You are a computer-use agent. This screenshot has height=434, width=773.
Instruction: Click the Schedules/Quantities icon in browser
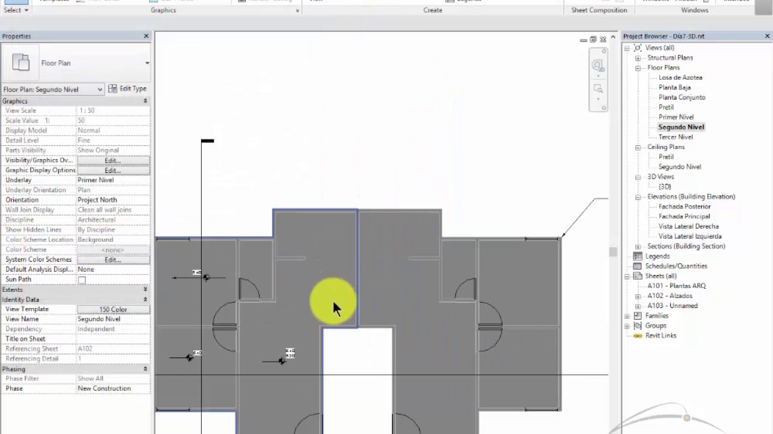coord(637,266)
